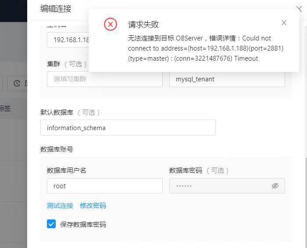Uncheck the save database password checkbox
Screen dimensions: 307x248
pyautogui.click(x=51, y=224)
